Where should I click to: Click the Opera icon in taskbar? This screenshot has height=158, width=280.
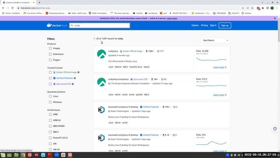30,155
